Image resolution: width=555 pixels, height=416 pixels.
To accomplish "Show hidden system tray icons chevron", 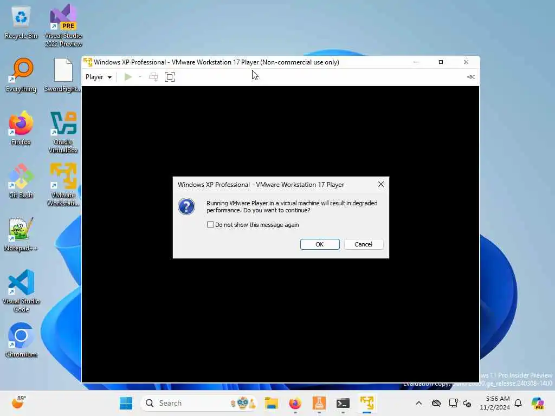I will point(419,403).
